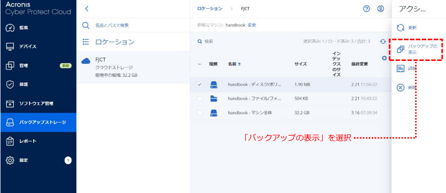Click the 検索 search field in backup list

(x=231, y=42)
